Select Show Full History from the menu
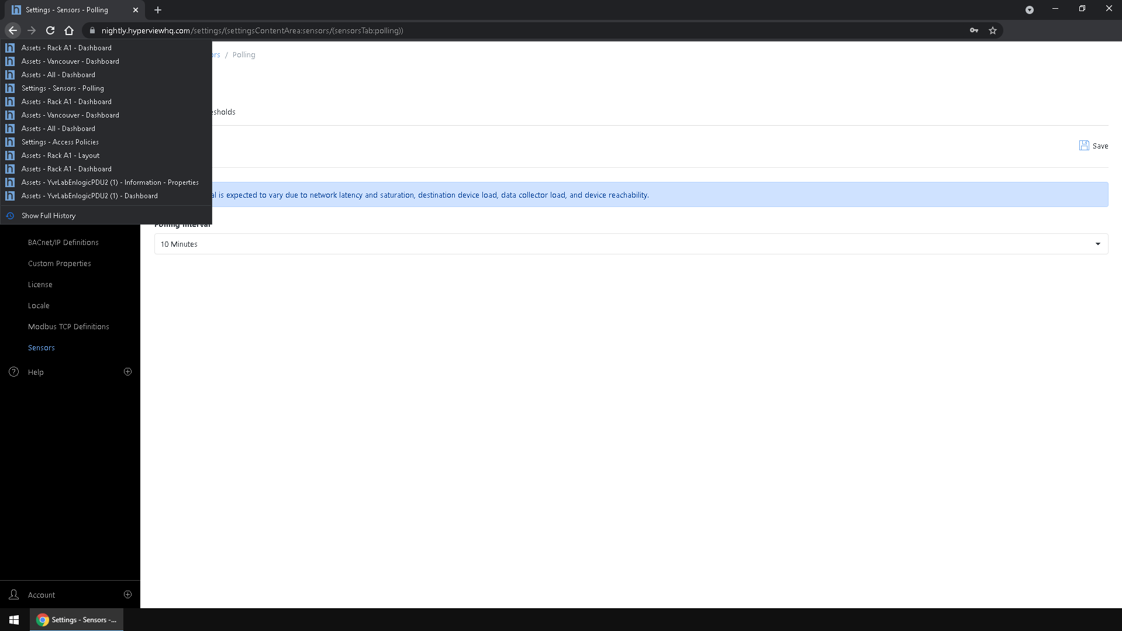This screenshot has height=631, width=1122. pyautogui.click(x=49, y=215)
